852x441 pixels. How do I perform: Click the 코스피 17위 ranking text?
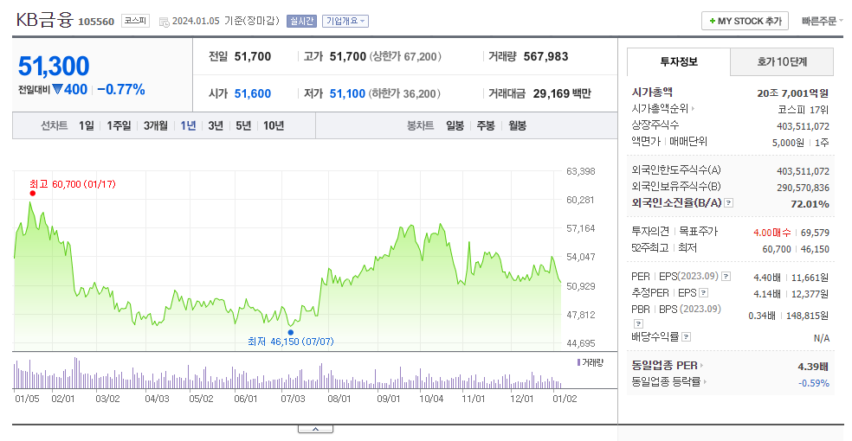[x=804, y=110]
